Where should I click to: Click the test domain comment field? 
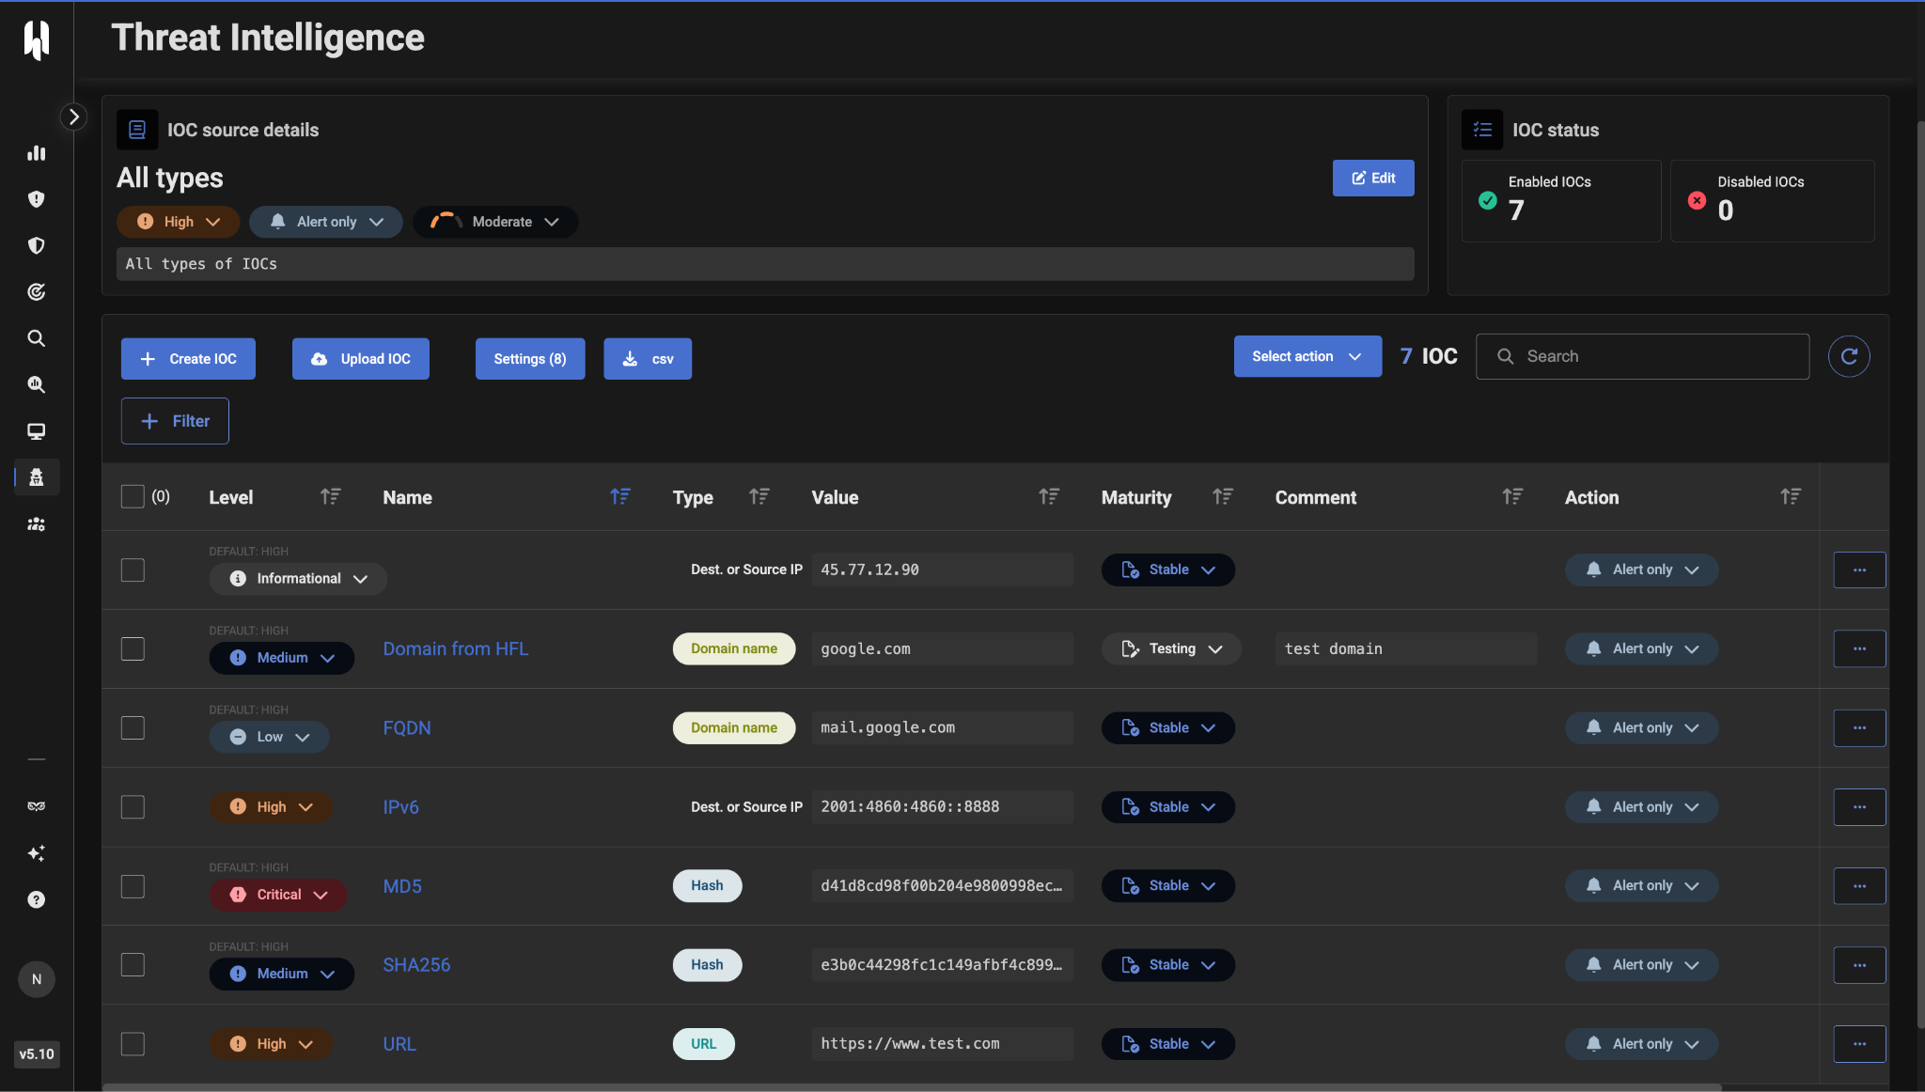(1406, 648)
